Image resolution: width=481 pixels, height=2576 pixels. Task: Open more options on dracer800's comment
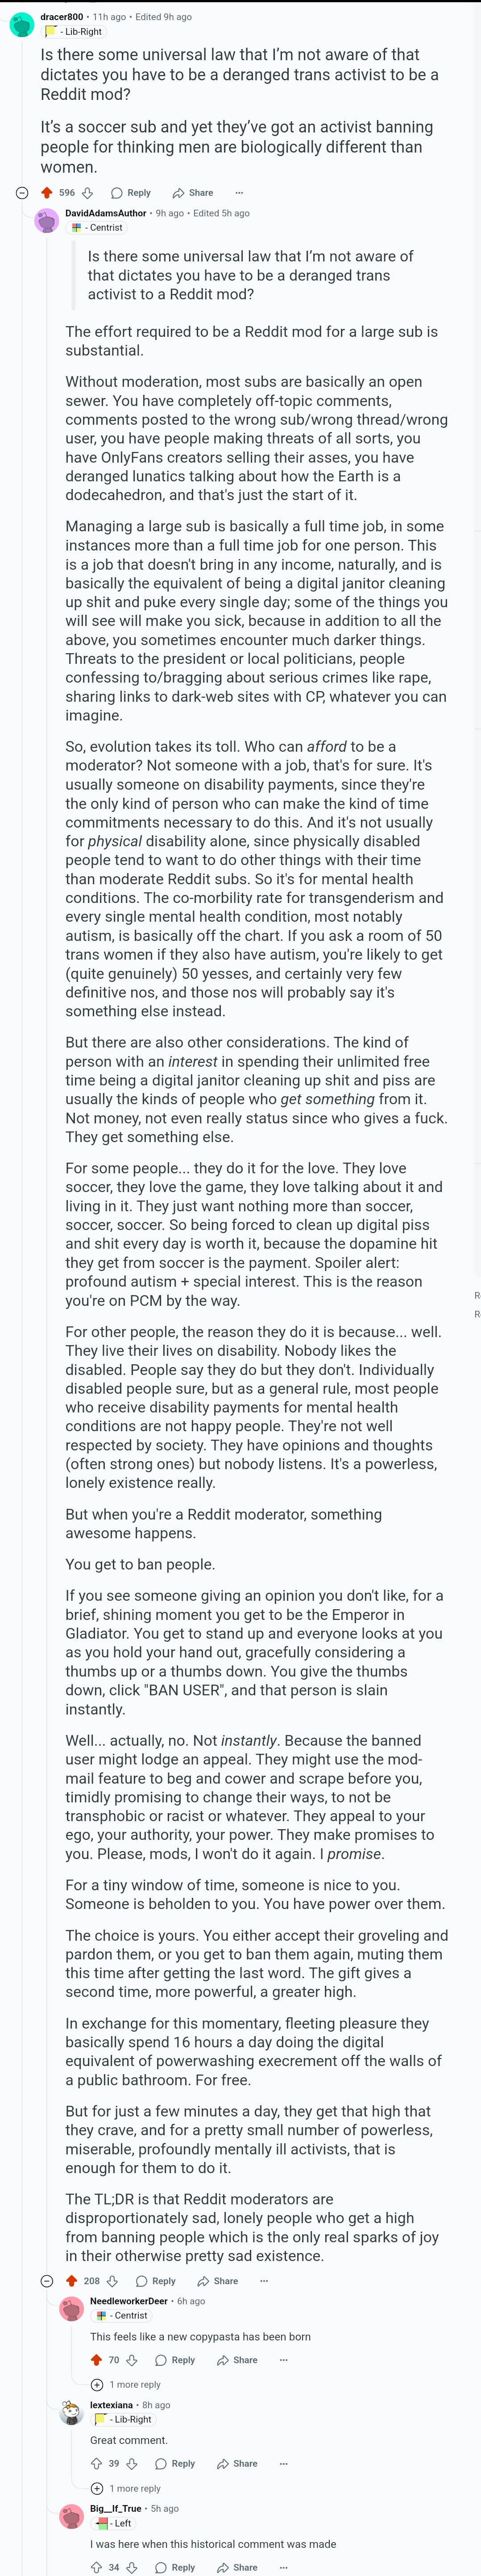point(239,193)
